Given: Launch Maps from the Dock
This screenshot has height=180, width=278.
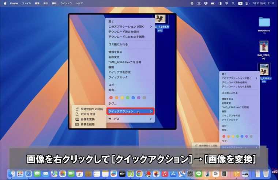Looking at the screenshot, I should 54,174.
